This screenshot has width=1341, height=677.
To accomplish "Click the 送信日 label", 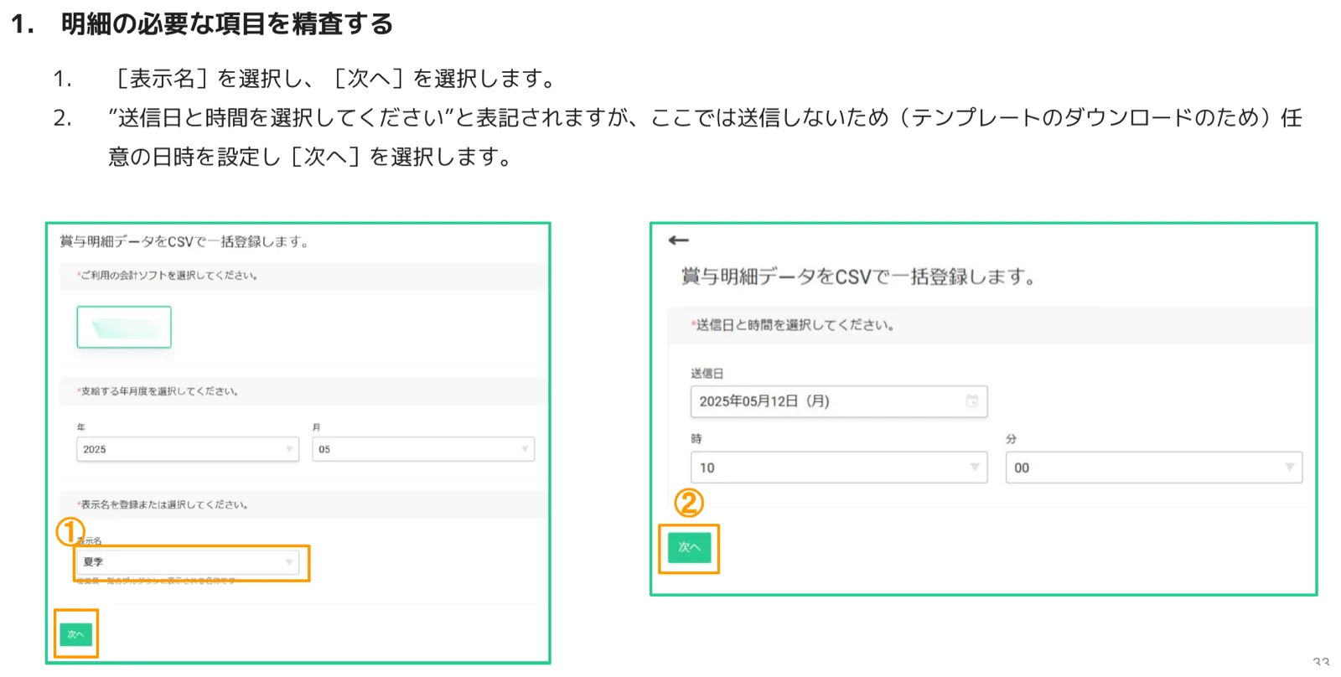I will [x=707, y=374].
